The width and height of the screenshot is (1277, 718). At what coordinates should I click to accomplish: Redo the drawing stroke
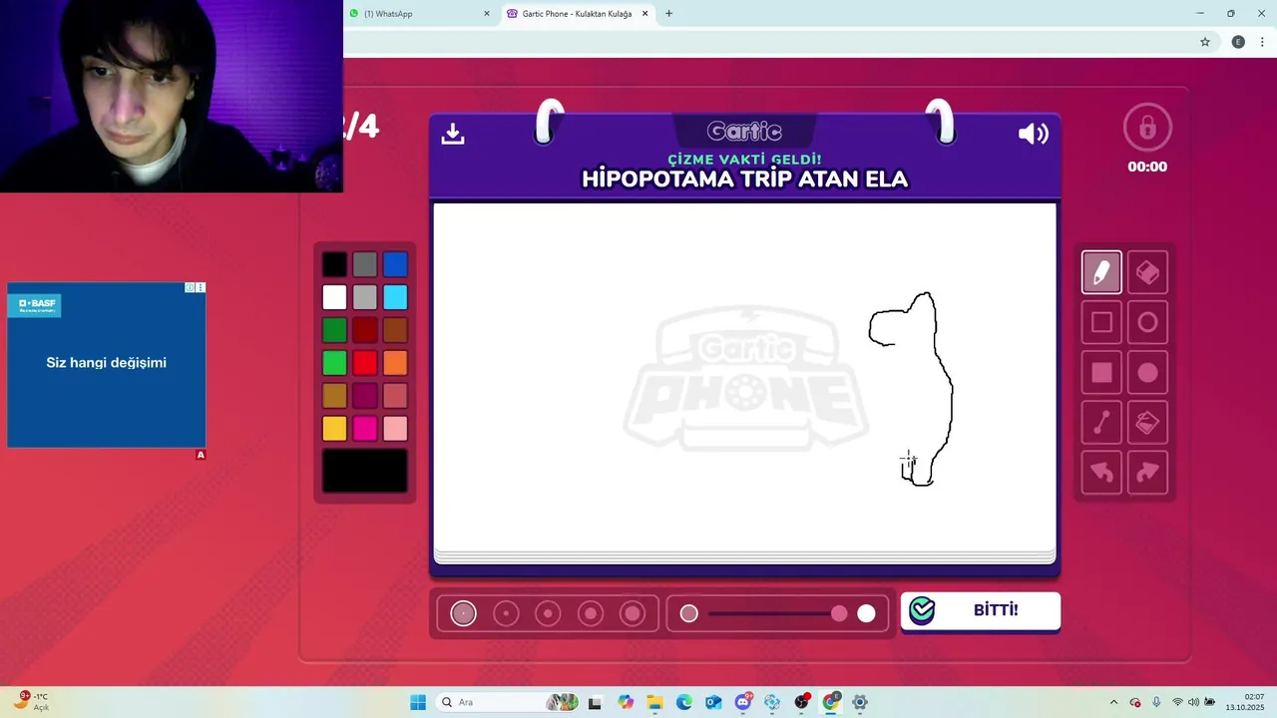[x=1147, y=473]
